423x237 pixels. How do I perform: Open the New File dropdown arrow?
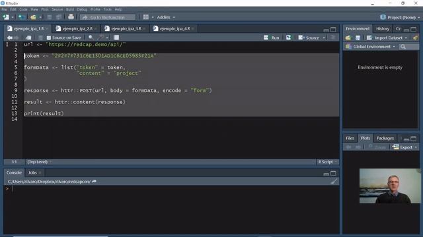[13, 18]
